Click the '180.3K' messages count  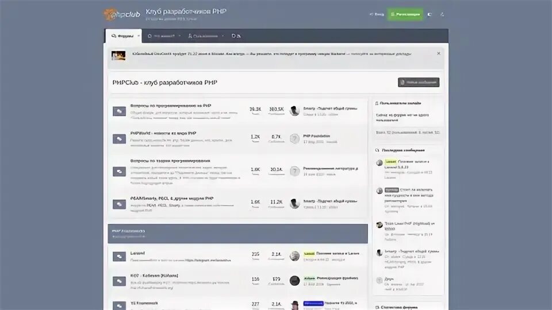277,109
